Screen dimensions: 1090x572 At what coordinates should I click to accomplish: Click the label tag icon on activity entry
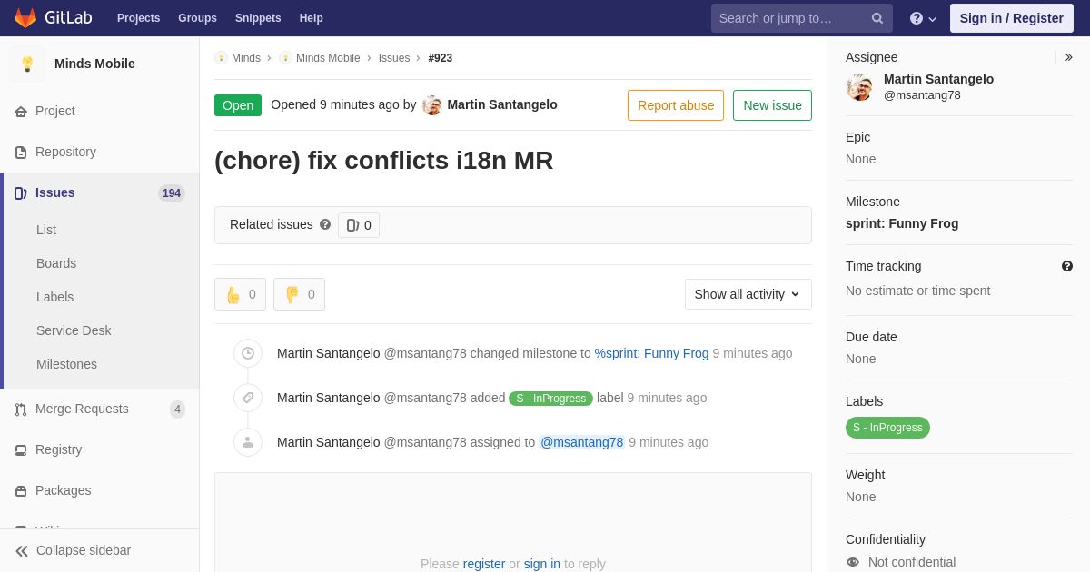[248, 398]
